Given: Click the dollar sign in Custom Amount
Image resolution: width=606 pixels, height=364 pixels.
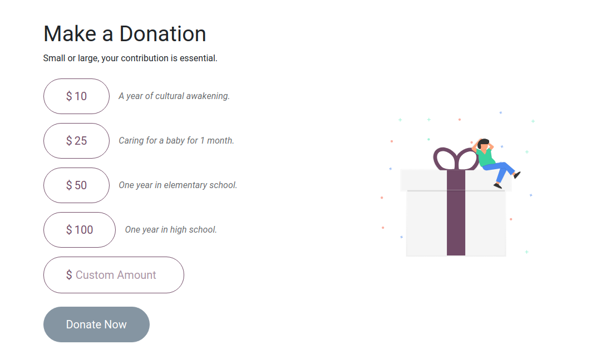Looking at the screenshot, I should (69, 275).
